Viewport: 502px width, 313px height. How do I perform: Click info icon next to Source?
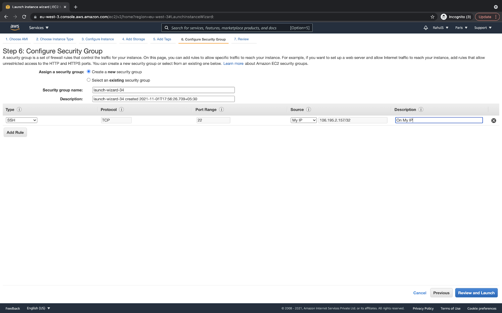[x=309, y=110]
